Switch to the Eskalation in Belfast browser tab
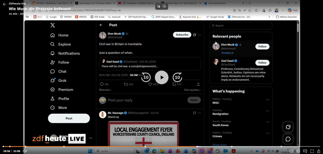The image size is (323, 154). click(138, 3)
